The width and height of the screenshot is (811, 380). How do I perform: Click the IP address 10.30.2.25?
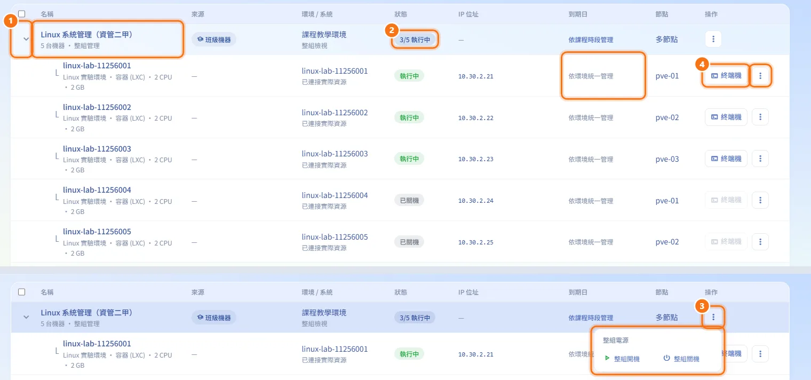point(475,242)
